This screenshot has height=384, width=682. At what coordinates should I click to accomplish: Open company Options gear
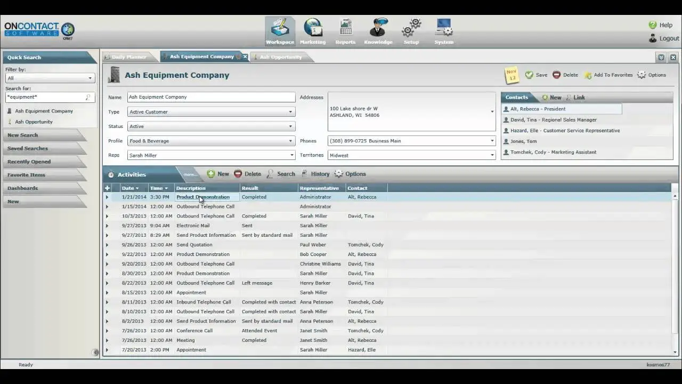pos(652,75)
